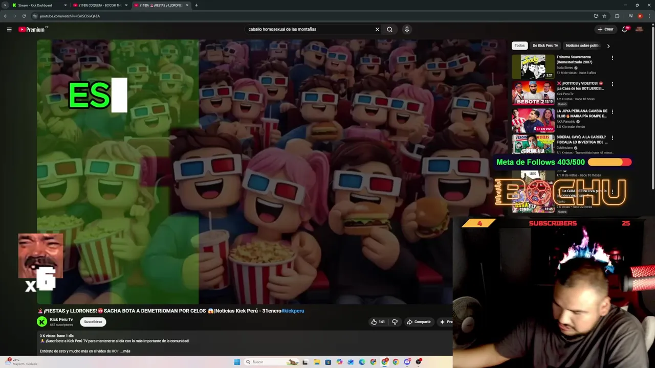655x368 pixels.
Task: Select the 'Todos' filter chip
Action: [x=519, y=45]
